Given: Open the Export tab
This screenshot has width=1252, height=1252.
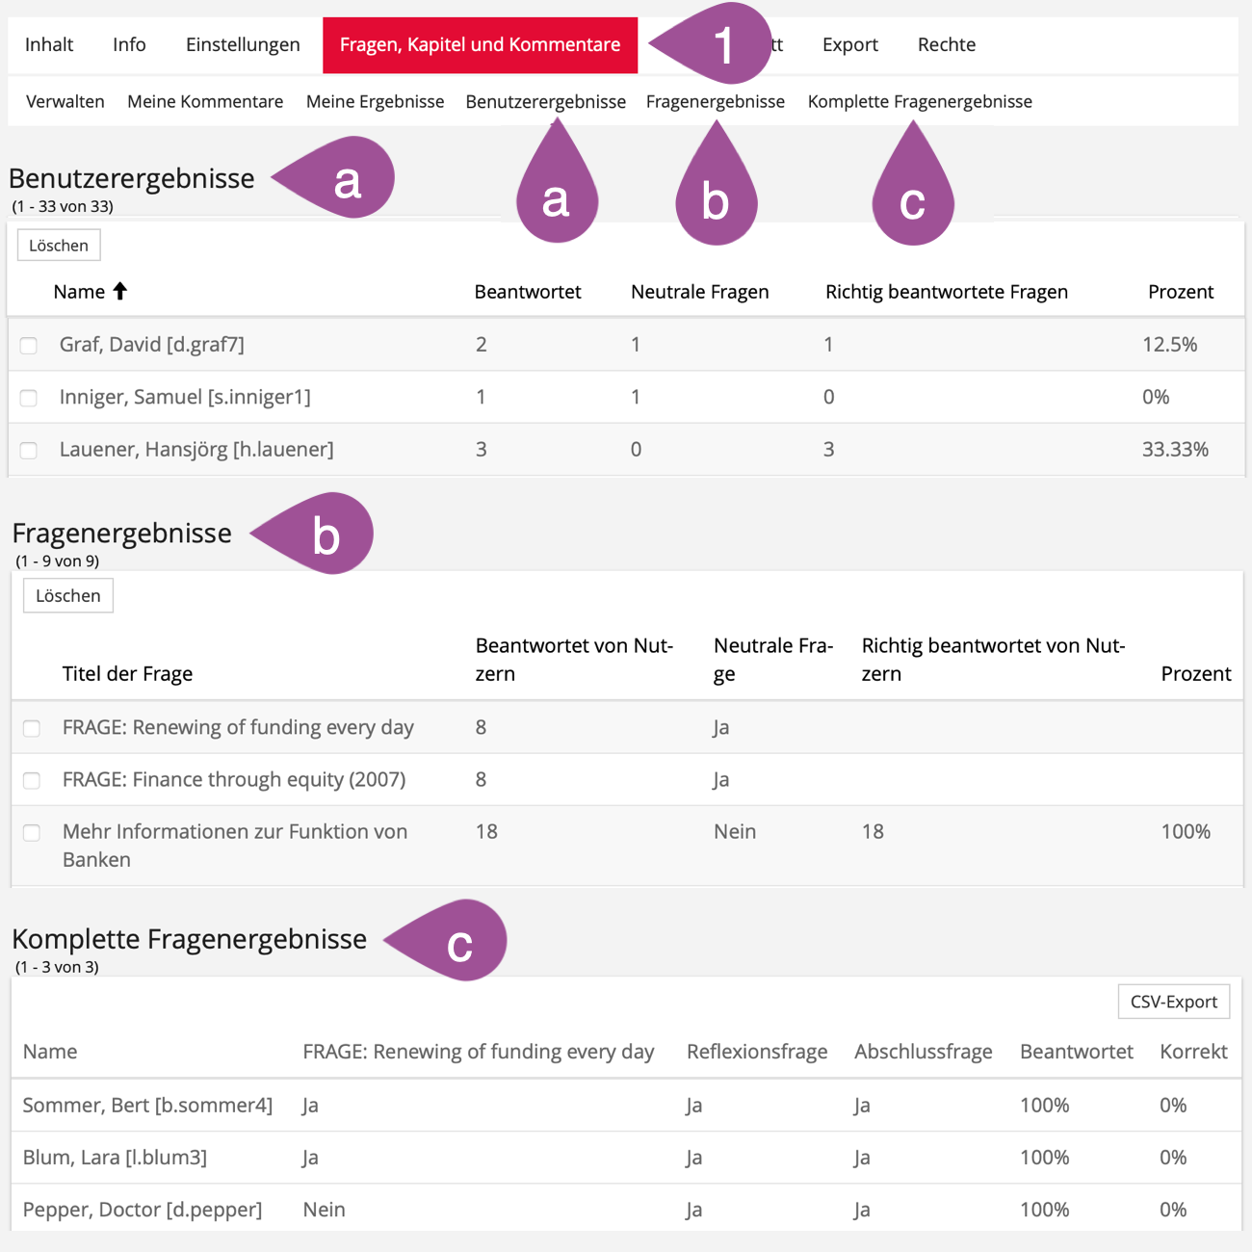Looking at the screenshot, I should coord(849,45).
